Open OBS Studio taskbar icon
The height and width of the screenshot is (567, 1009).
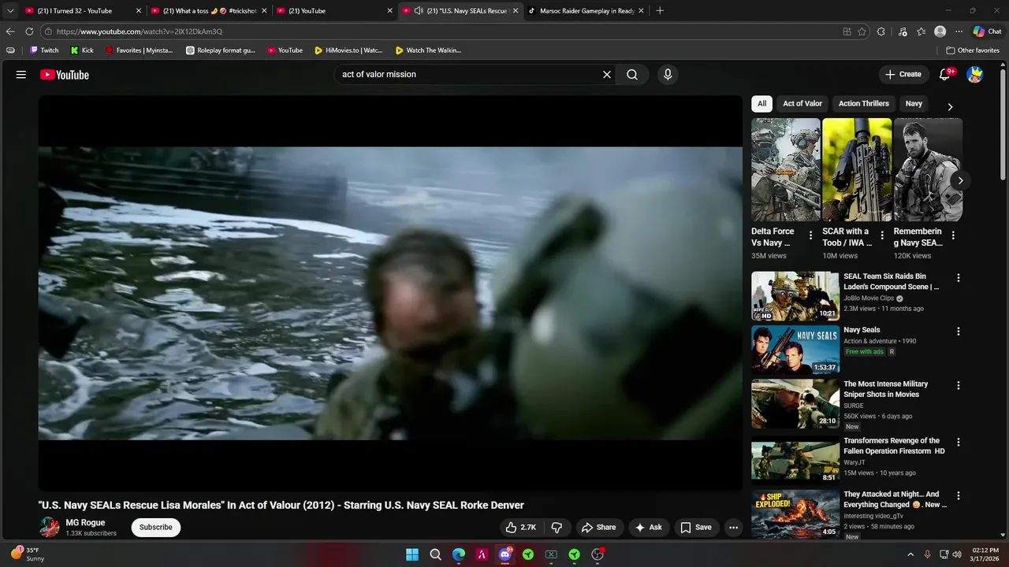598,554
